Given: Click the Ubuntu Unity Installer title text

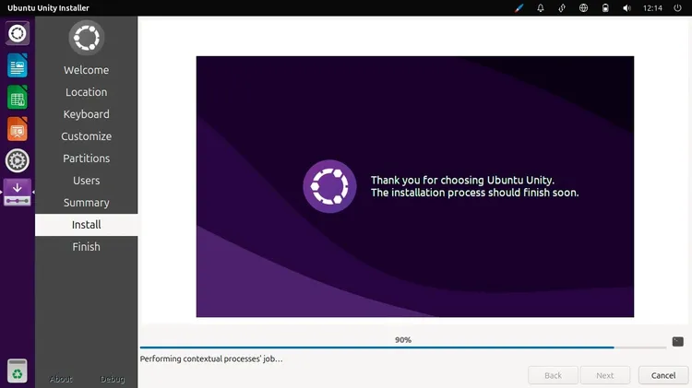Looking at the screenshot, I should point(48,8).
